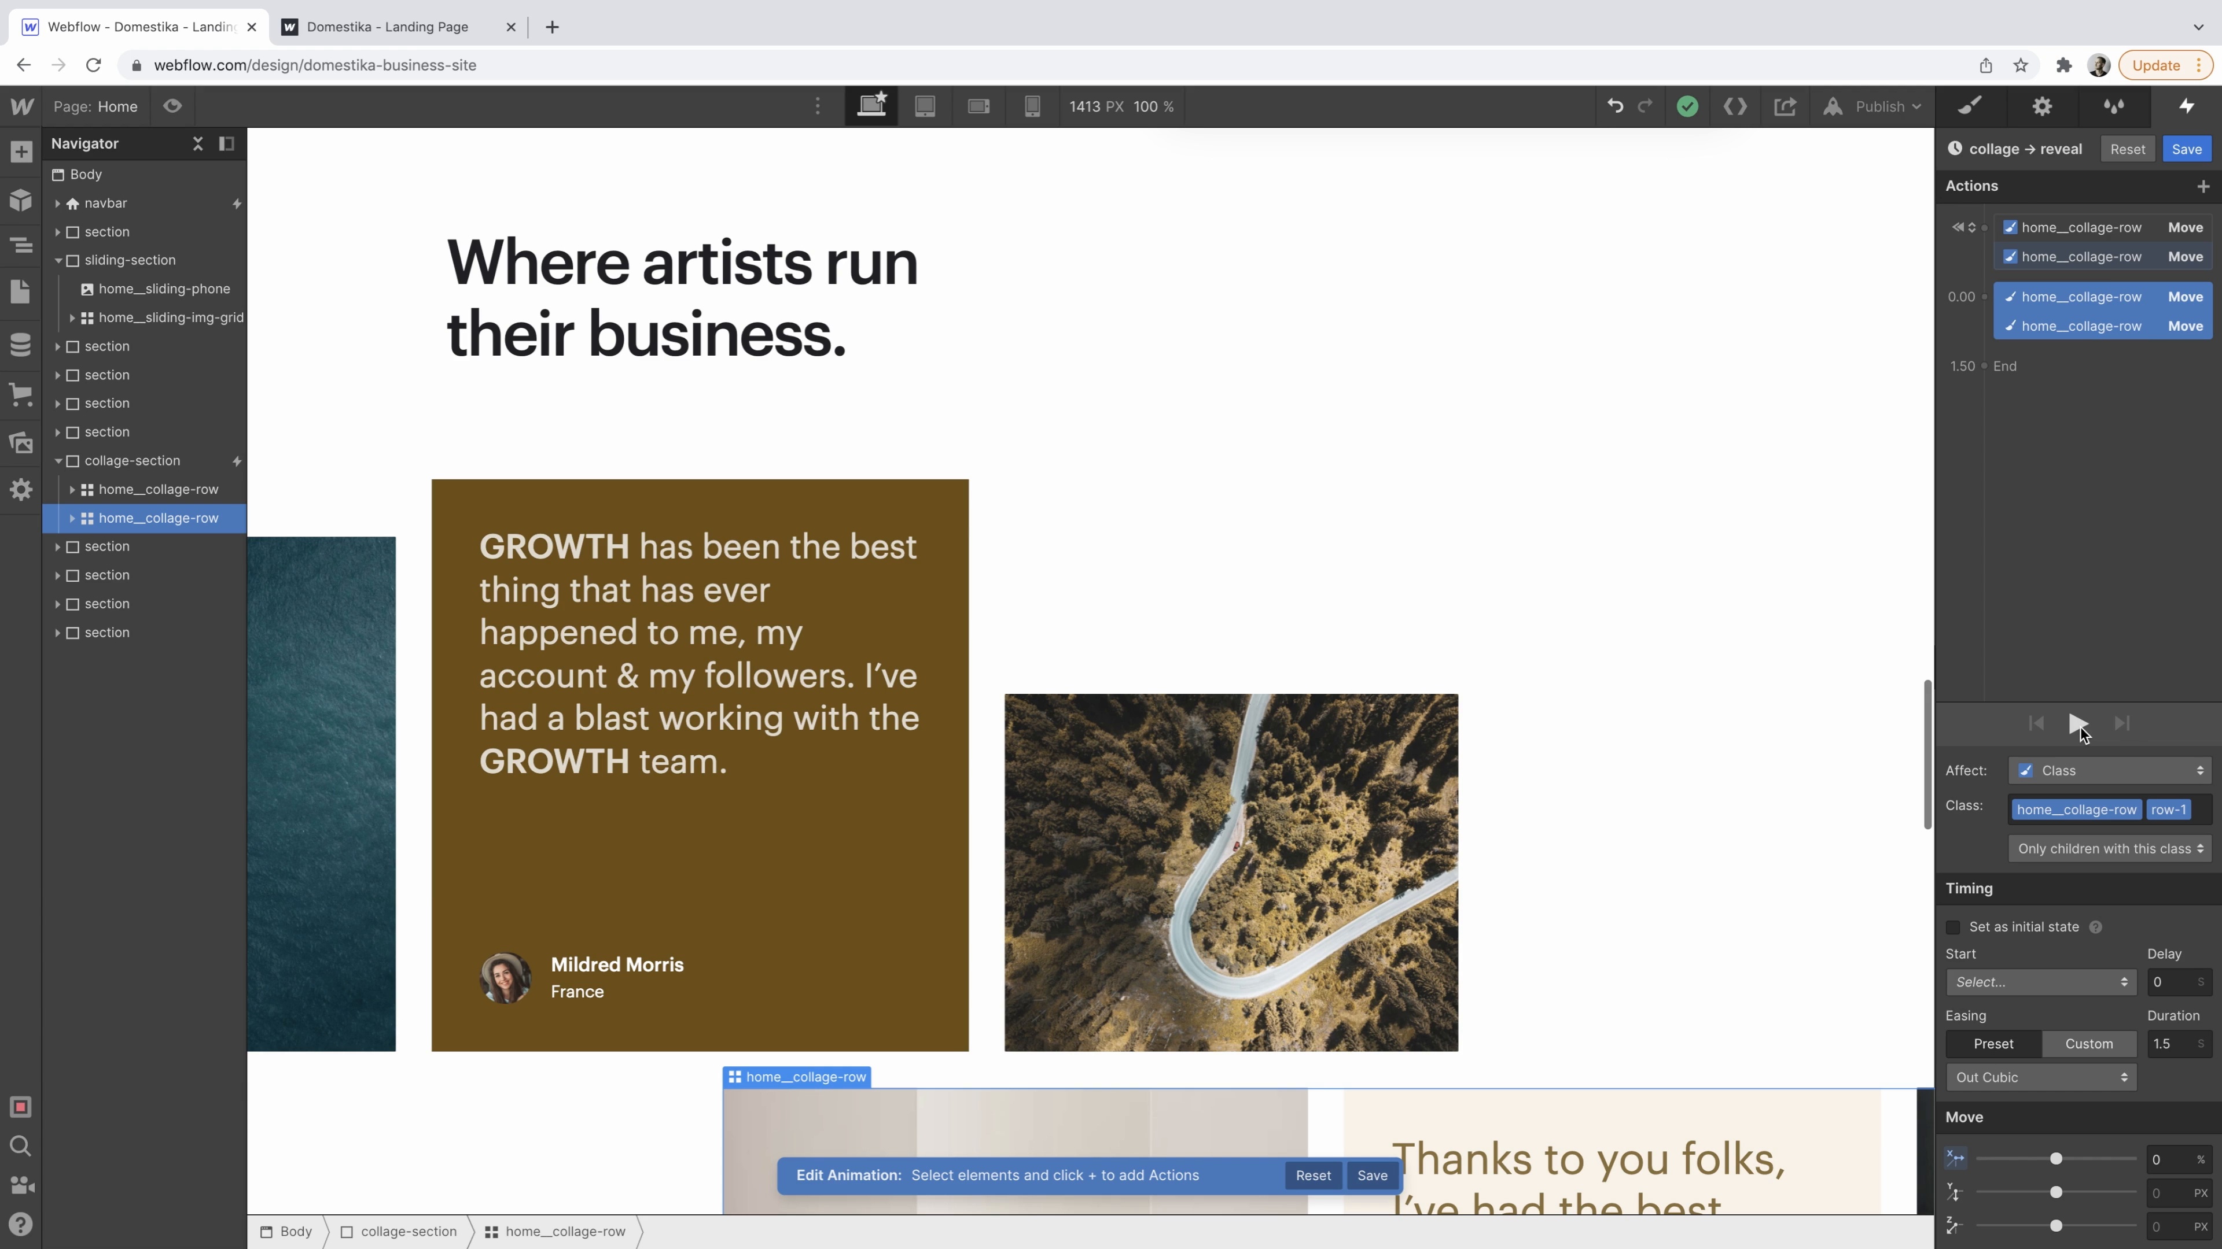Adjust the Move X slider handle

[2057, 1159]
